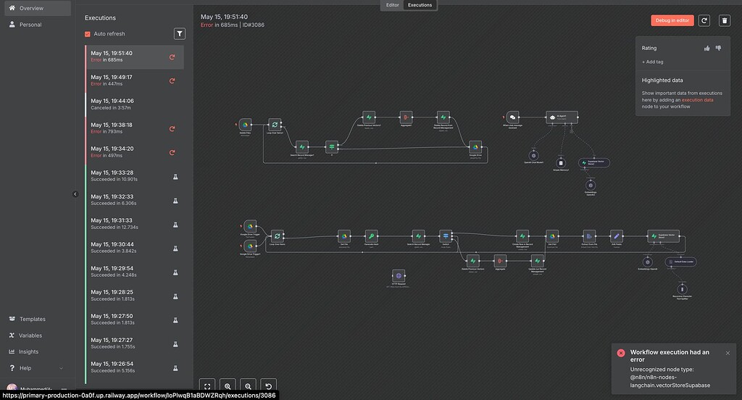The height and width of the screenshot is (400, 742).
Task: Select the AI Agent node
Action: [x=562, y=117]
